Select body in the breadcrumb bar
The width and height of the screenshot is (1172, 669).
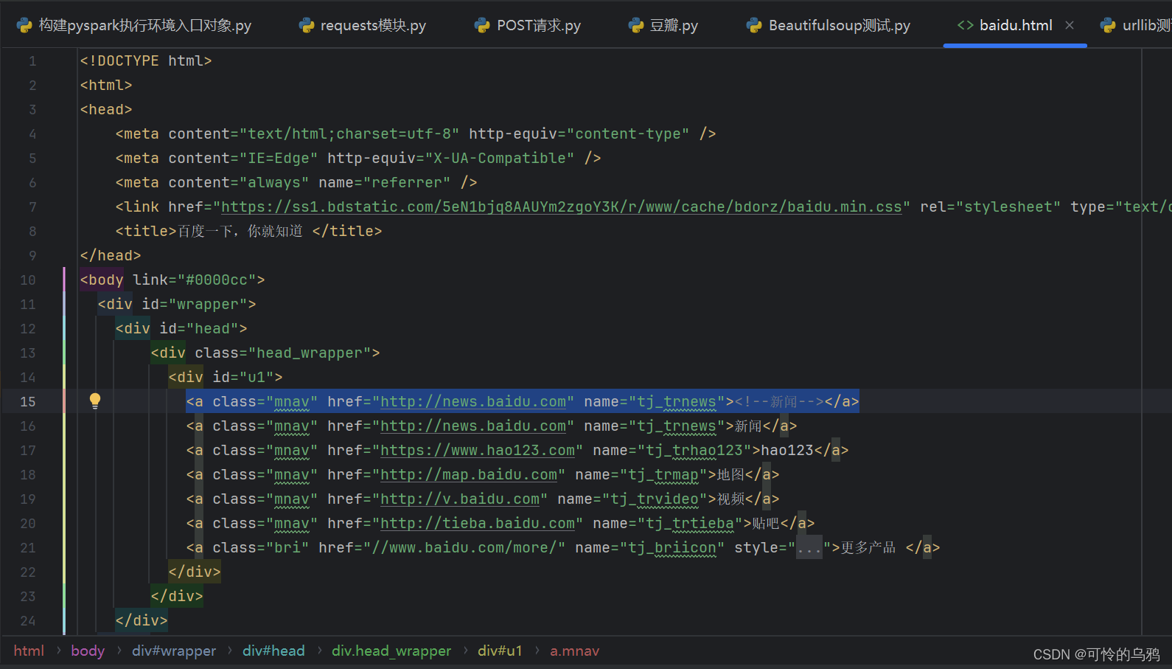(88, 651)
